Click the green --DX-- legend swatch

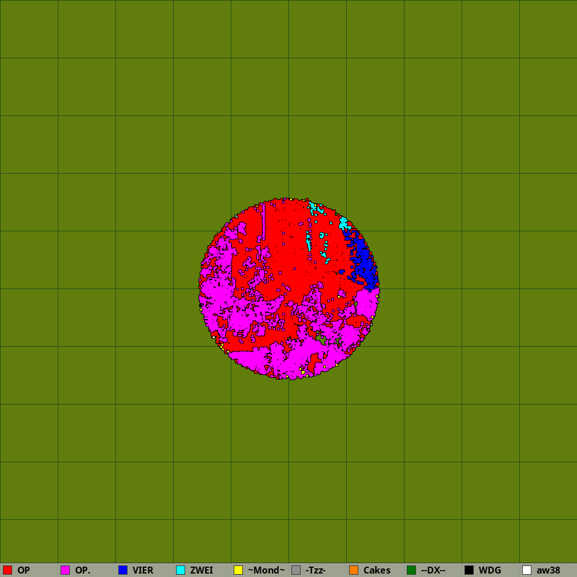point(411,570)
